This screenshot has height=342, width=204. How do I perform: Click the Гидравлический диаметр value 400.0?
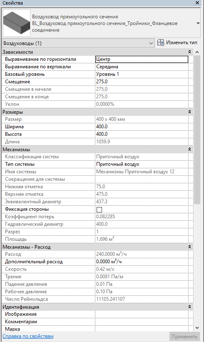point(102,224)
